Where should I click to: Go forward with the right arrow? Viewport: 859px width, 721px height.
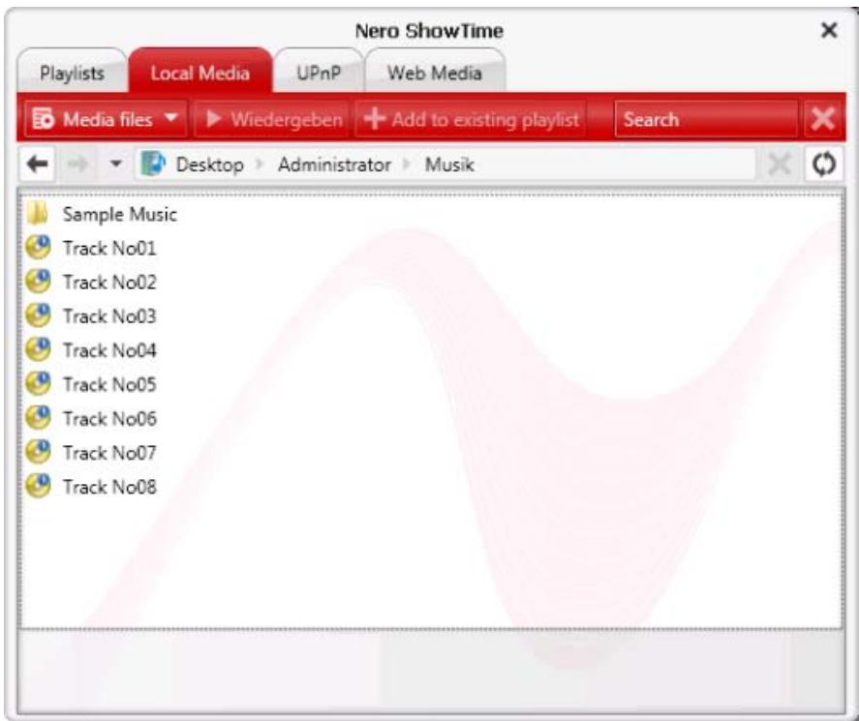[77, 164]
